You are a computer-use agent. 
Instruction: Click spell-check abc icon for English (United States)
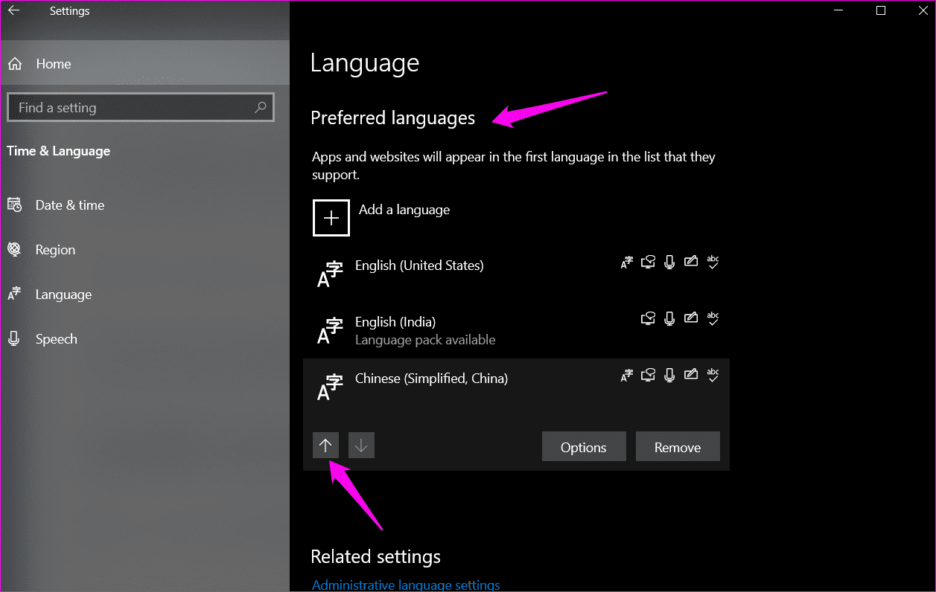tap(713, 261)
